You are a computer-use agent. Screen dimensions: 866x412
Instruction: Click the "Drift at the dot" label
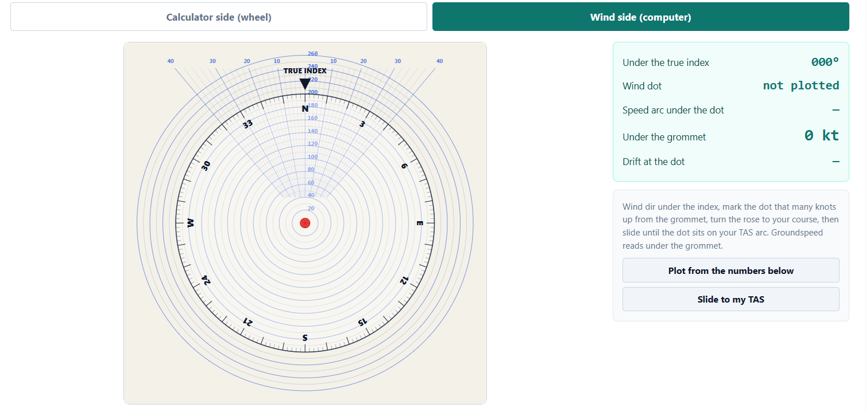[x=654, y=162]
